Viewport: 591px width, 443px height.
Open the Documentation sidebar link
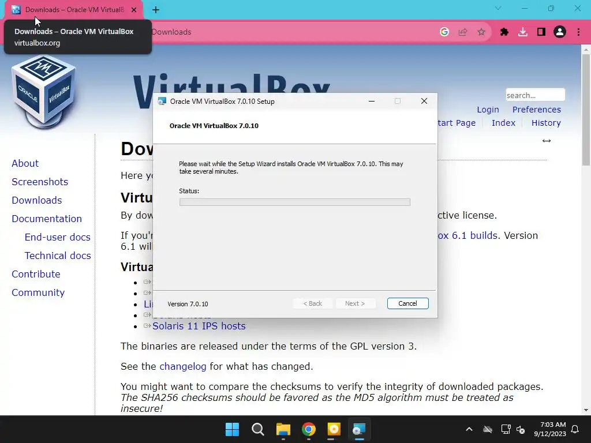47,219
